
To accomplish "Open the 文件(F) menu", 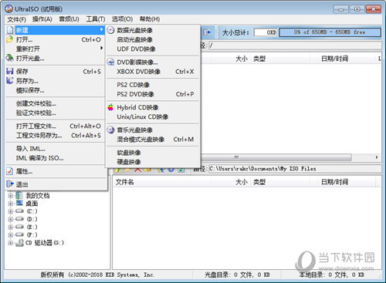I will (16, 19).
